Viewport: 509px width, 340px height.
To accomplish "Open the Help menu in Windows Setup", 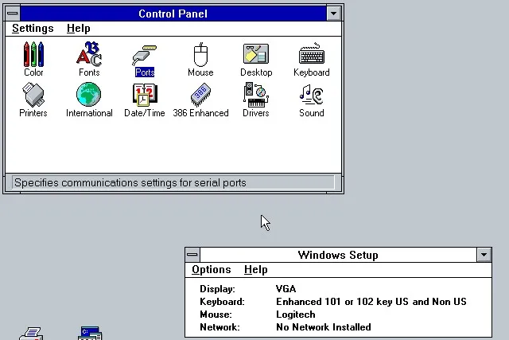I will pos(255,270).
